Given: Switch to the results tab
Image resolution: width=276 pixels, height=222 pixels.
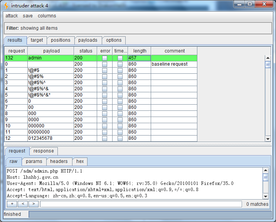Looking at the screenshot, I should click(15, 40).
